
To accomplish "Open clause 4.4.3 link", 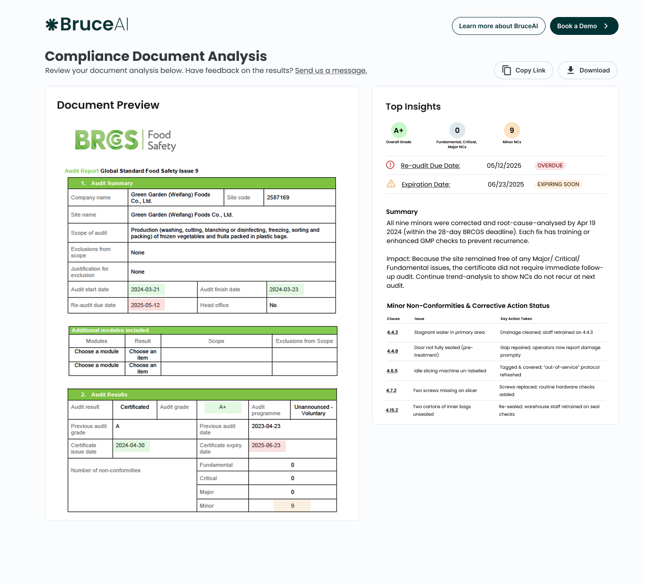I will [x=392, y=332].
